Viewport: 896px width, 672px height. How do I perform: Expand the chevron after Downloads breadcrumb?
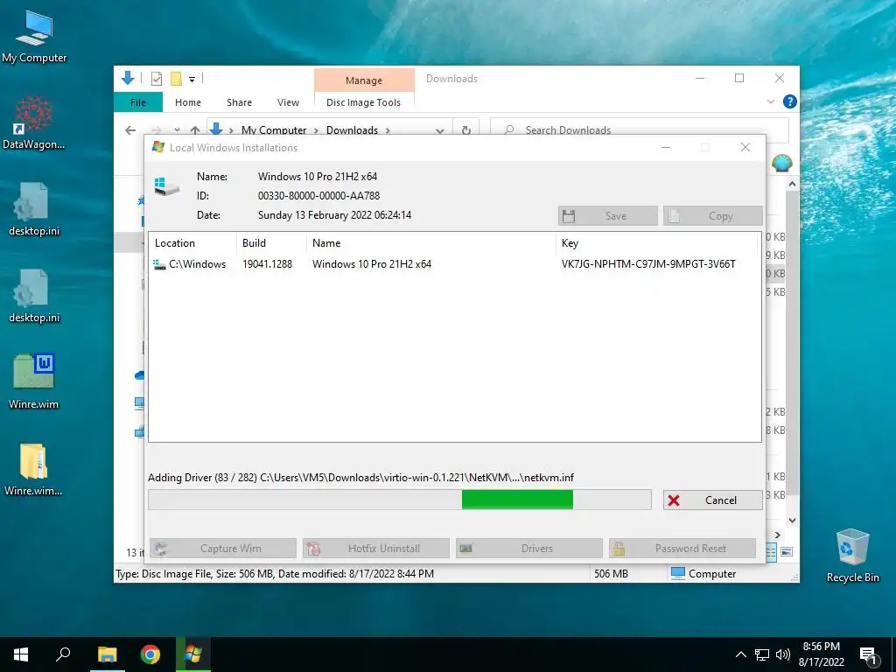pos(388,130)
